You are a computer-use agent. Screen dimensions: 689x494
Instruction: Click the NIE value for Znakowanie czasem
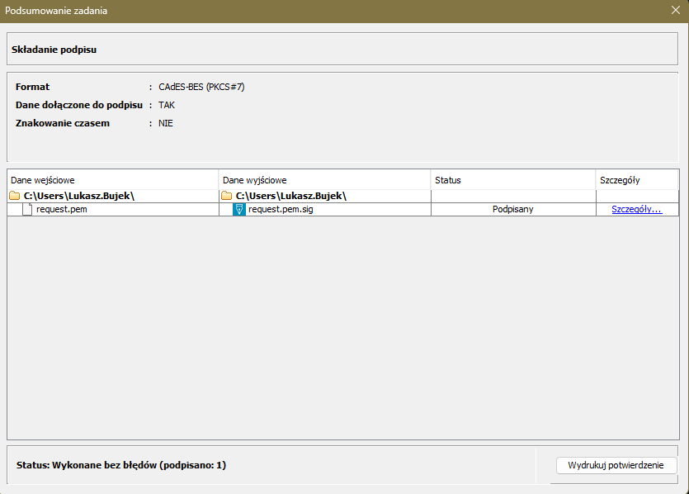pyautogui.click(x=166, y=123)
